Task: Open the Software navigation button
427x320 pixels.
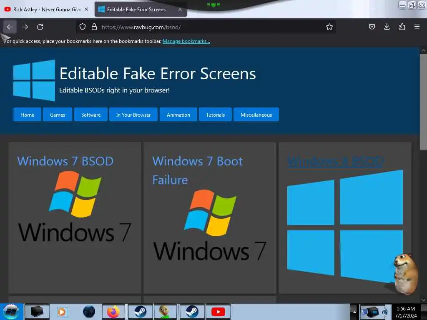Action: [x=91, y=115]
